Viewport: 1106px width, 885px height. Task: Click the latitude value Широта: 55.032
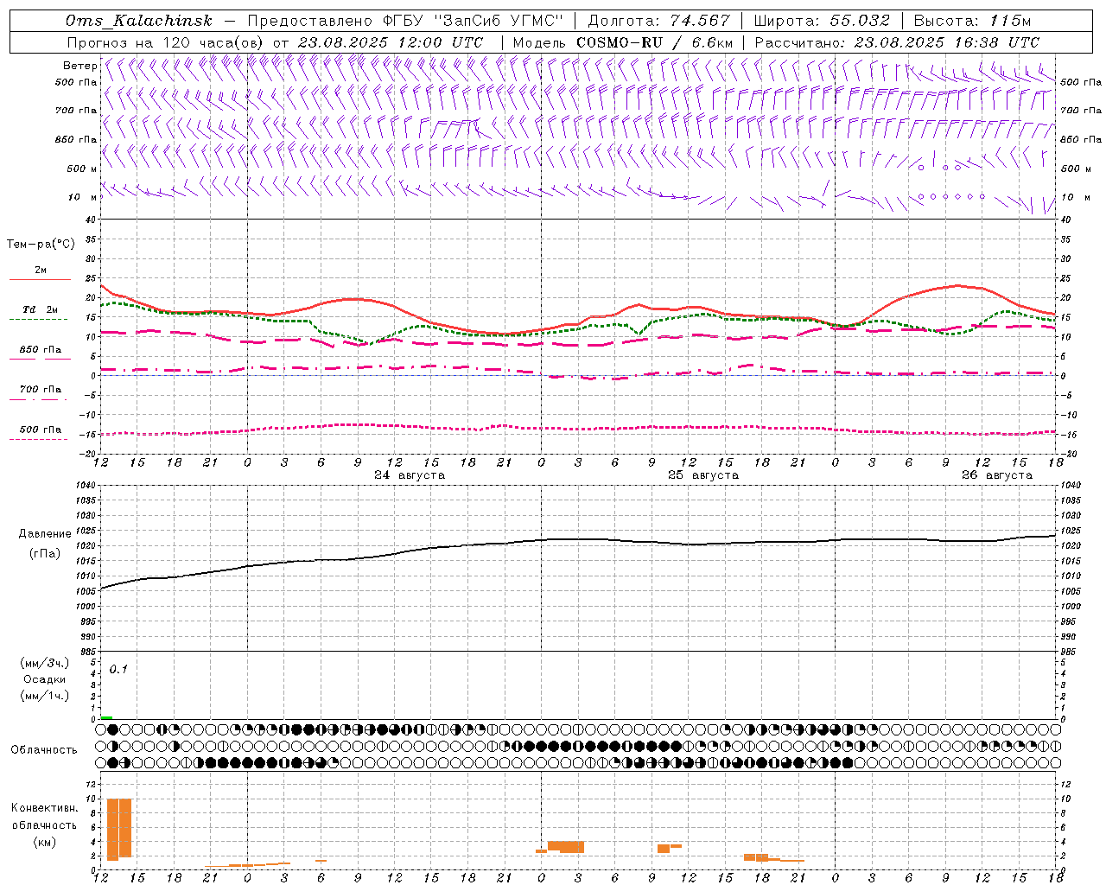point(822,21)
